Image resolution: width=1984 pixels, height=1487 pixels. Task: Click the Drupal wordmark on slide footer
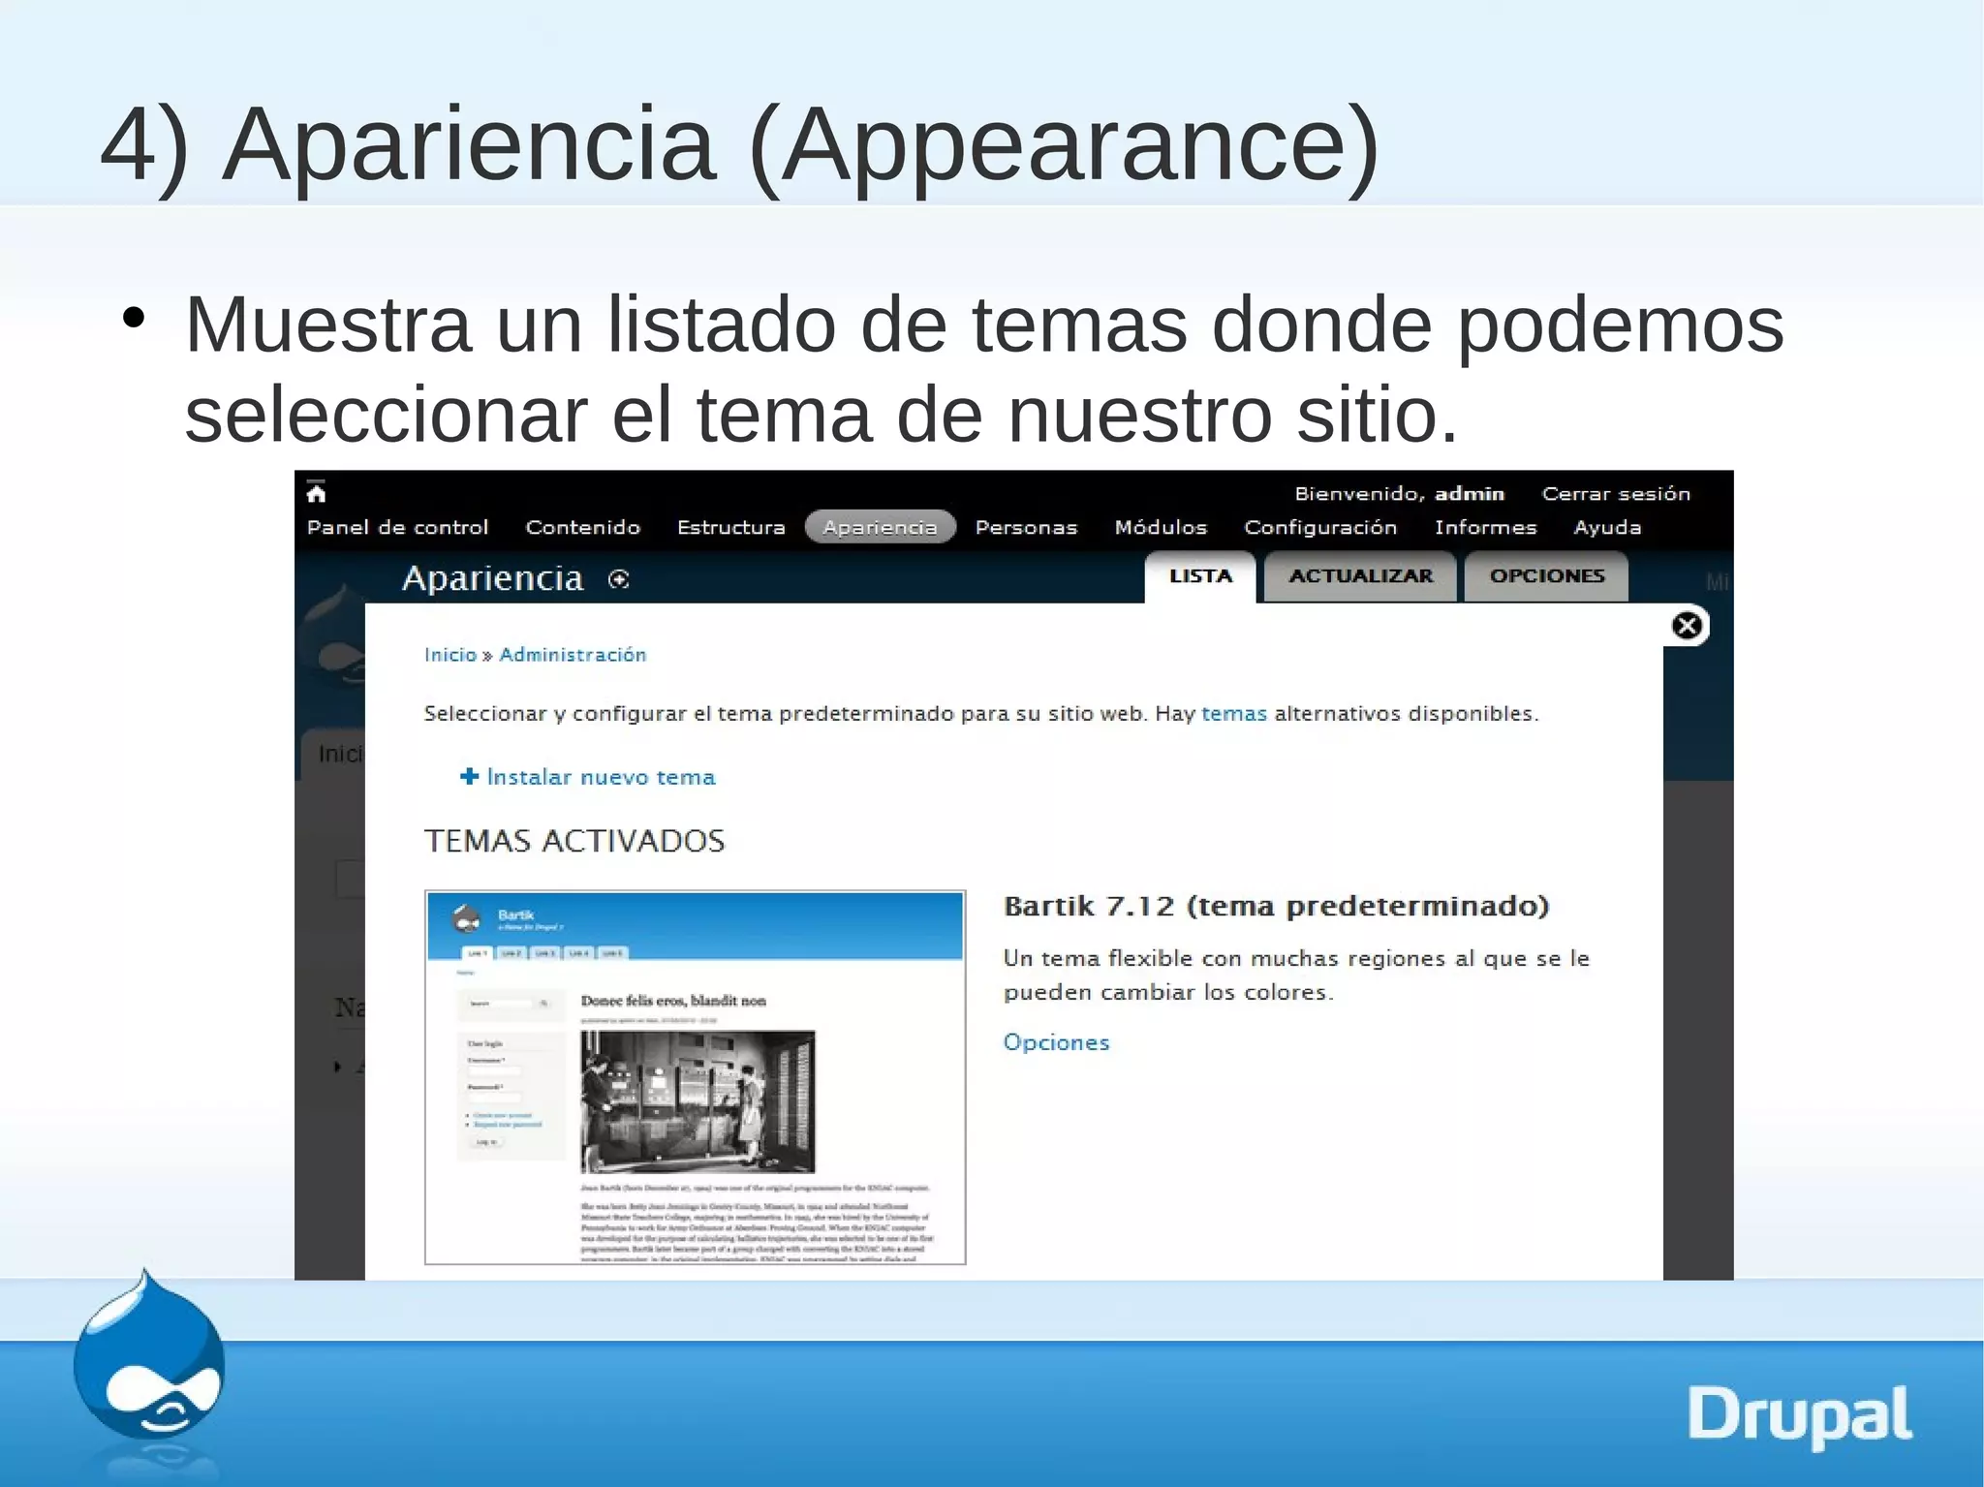(1799, 1417)
